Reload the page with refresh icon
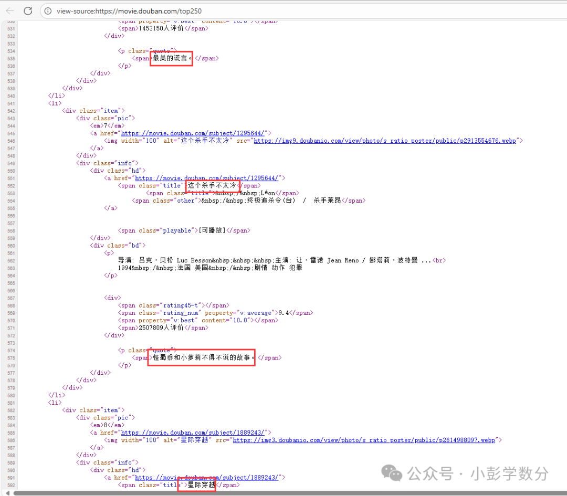The height and width of the screenshot is (496, 567). pos(28,11)
